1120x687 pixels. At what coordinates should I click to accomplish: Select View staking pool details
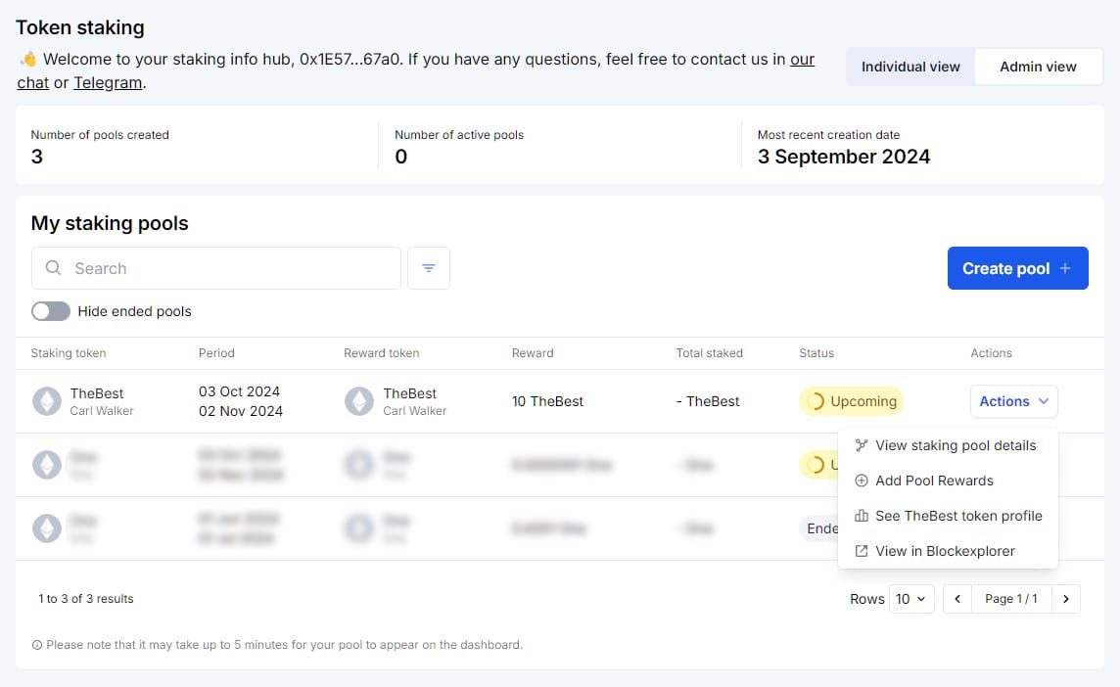coord(947,445)
